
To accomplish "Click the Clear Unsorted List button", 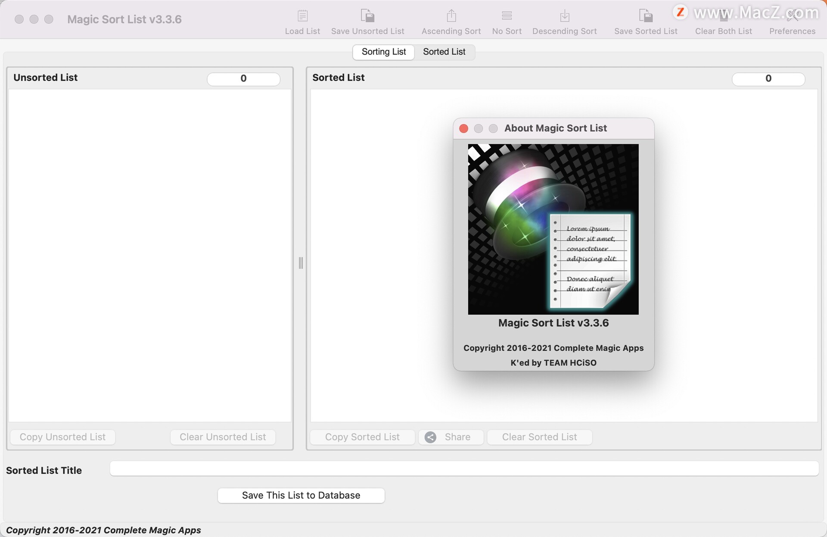I will [222, 437].
